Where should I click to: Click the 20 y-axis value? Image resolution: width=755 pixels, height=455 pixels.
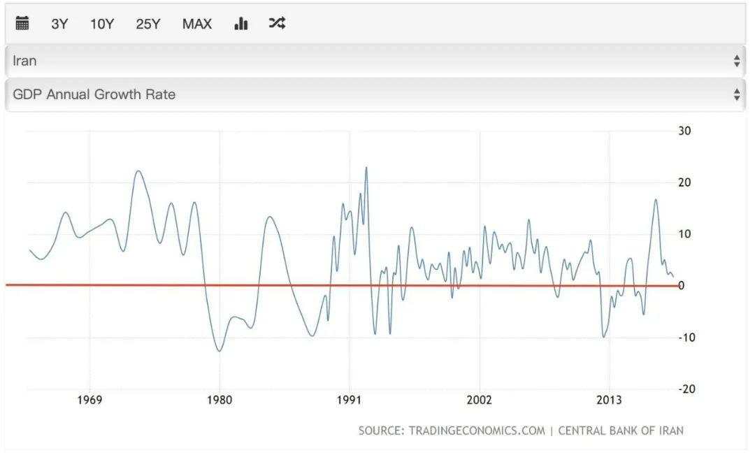(684, 182)
